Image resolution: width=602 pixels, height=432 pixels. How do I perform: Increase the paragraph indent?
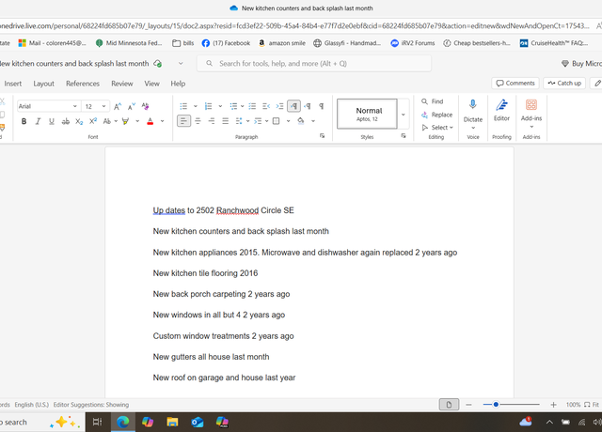(x=279, y=106)
